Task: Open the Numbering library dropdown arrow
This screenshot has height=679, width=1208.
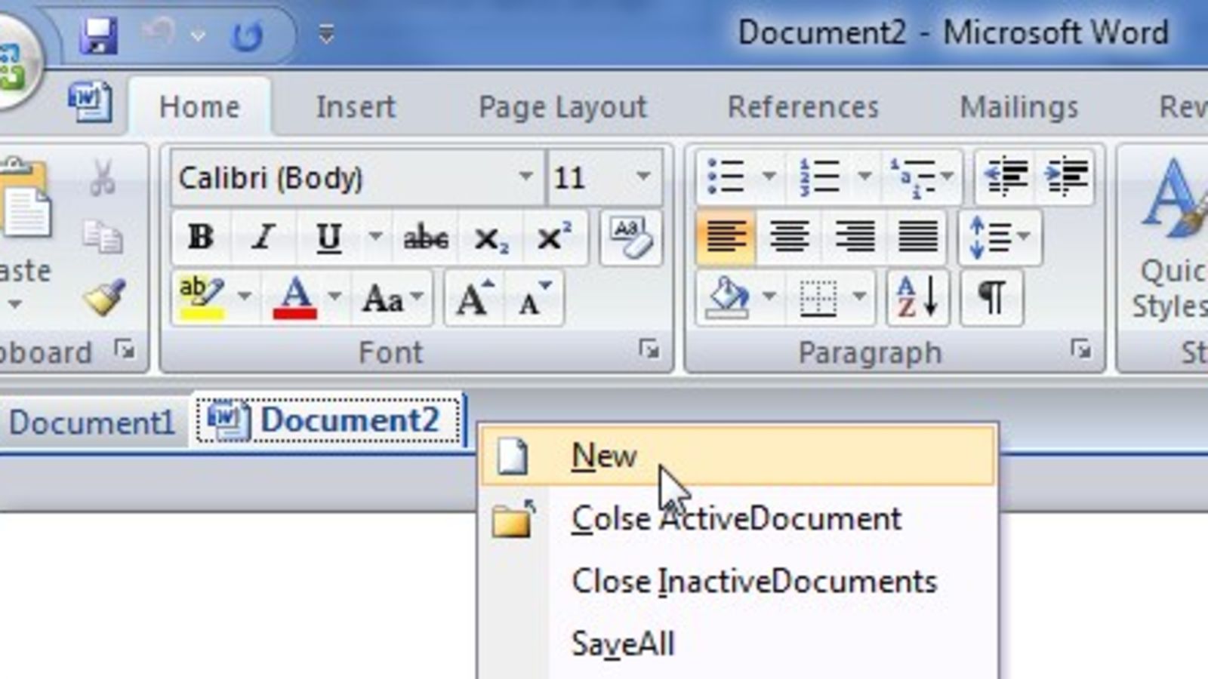Action: [864, 177]
